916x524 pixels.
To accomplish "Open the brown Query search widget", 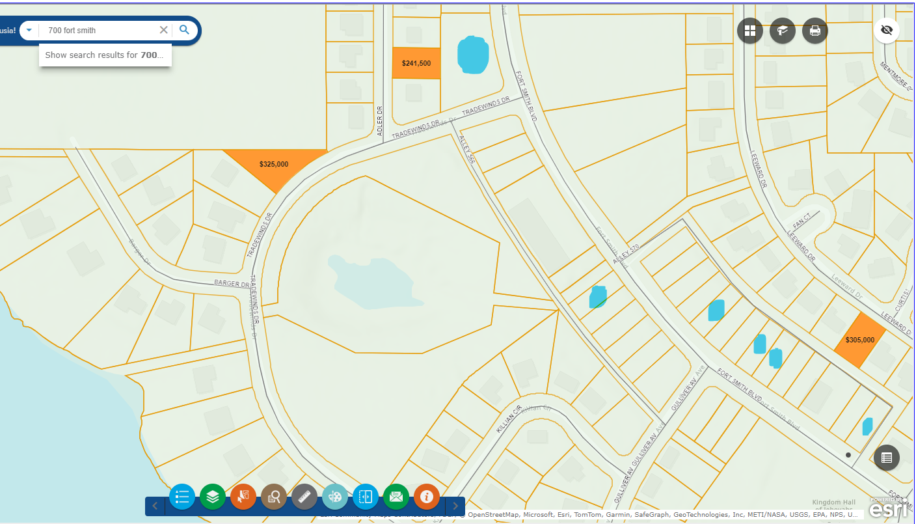I will coord(274,497).
